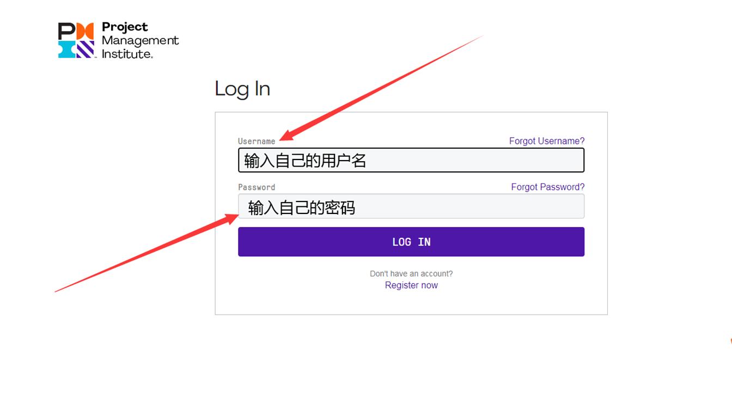Click the blue puzzle shape in the PMI logo
The image size is (732, 399).
pyautogui.click(x=65, y=50)
